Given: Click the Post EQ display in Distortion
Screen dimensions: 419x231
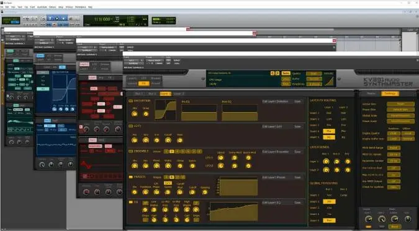Looking at the screenshot, I should (x=240, y=112).
